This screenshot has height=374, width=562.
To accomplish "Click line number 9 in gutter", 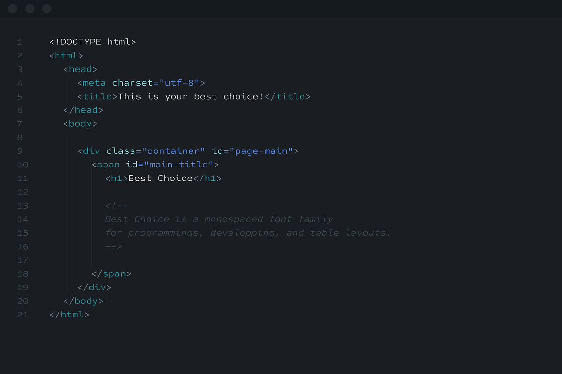I will [x=20, y=151].
